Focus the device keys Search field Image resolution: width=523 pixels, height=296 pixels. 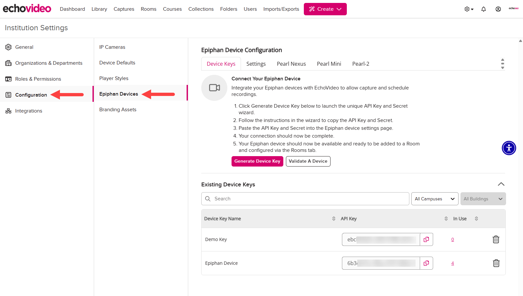(305, 199)
